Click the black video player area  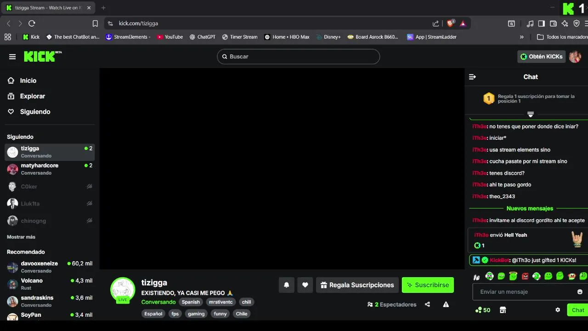(x=282, y=169)
